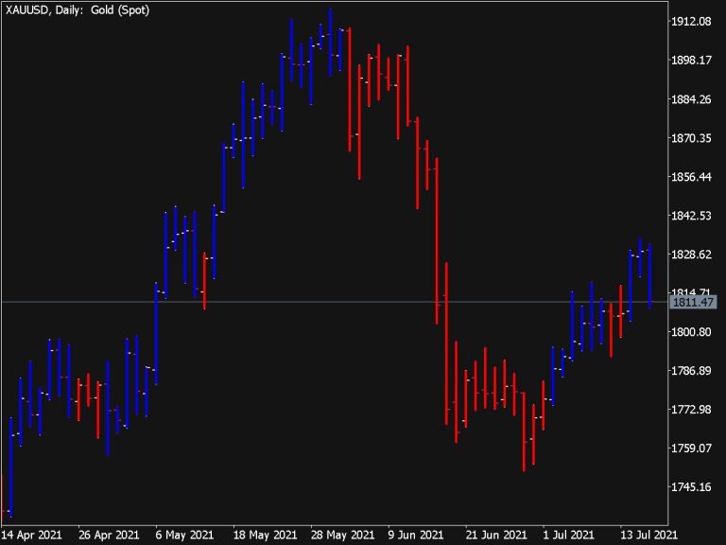Click the XAUUSD, Daily: Gold (Spot) chart title

tap(78, 10)
